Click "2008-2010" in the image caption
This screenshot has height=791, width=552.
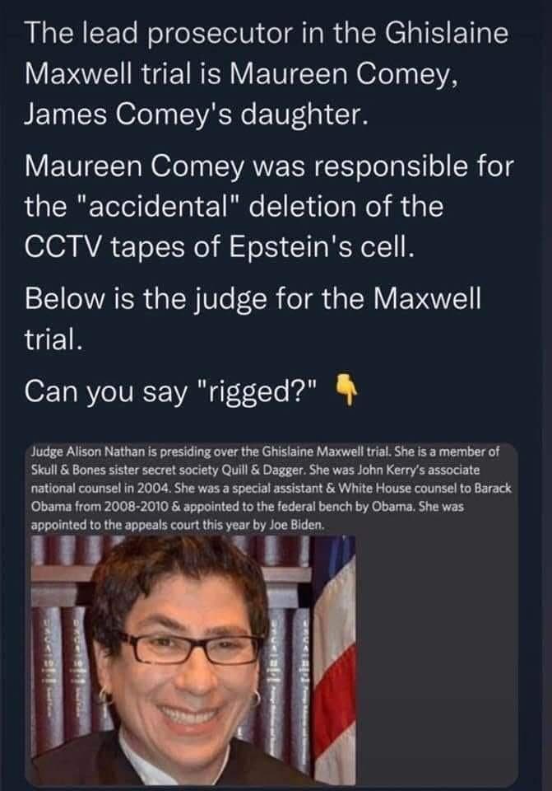(132, 506)
